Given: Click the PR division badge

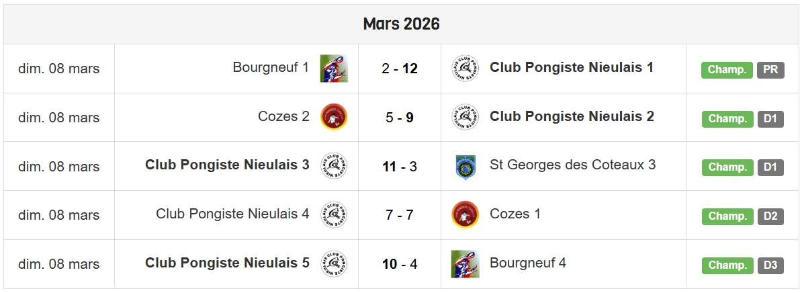Looking at the screenshot, I should pyautogui.click(x=770, y=70).
